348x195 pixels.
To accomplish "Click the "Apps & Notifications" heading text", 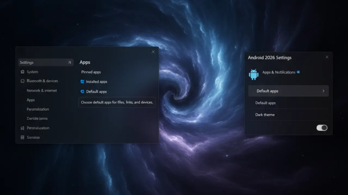I will [x=279, y=72].
